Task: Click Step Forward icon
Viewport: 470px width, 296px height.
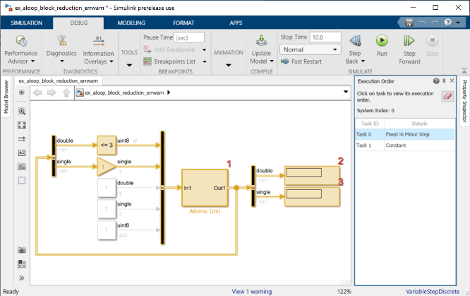Action: (409, 40)
